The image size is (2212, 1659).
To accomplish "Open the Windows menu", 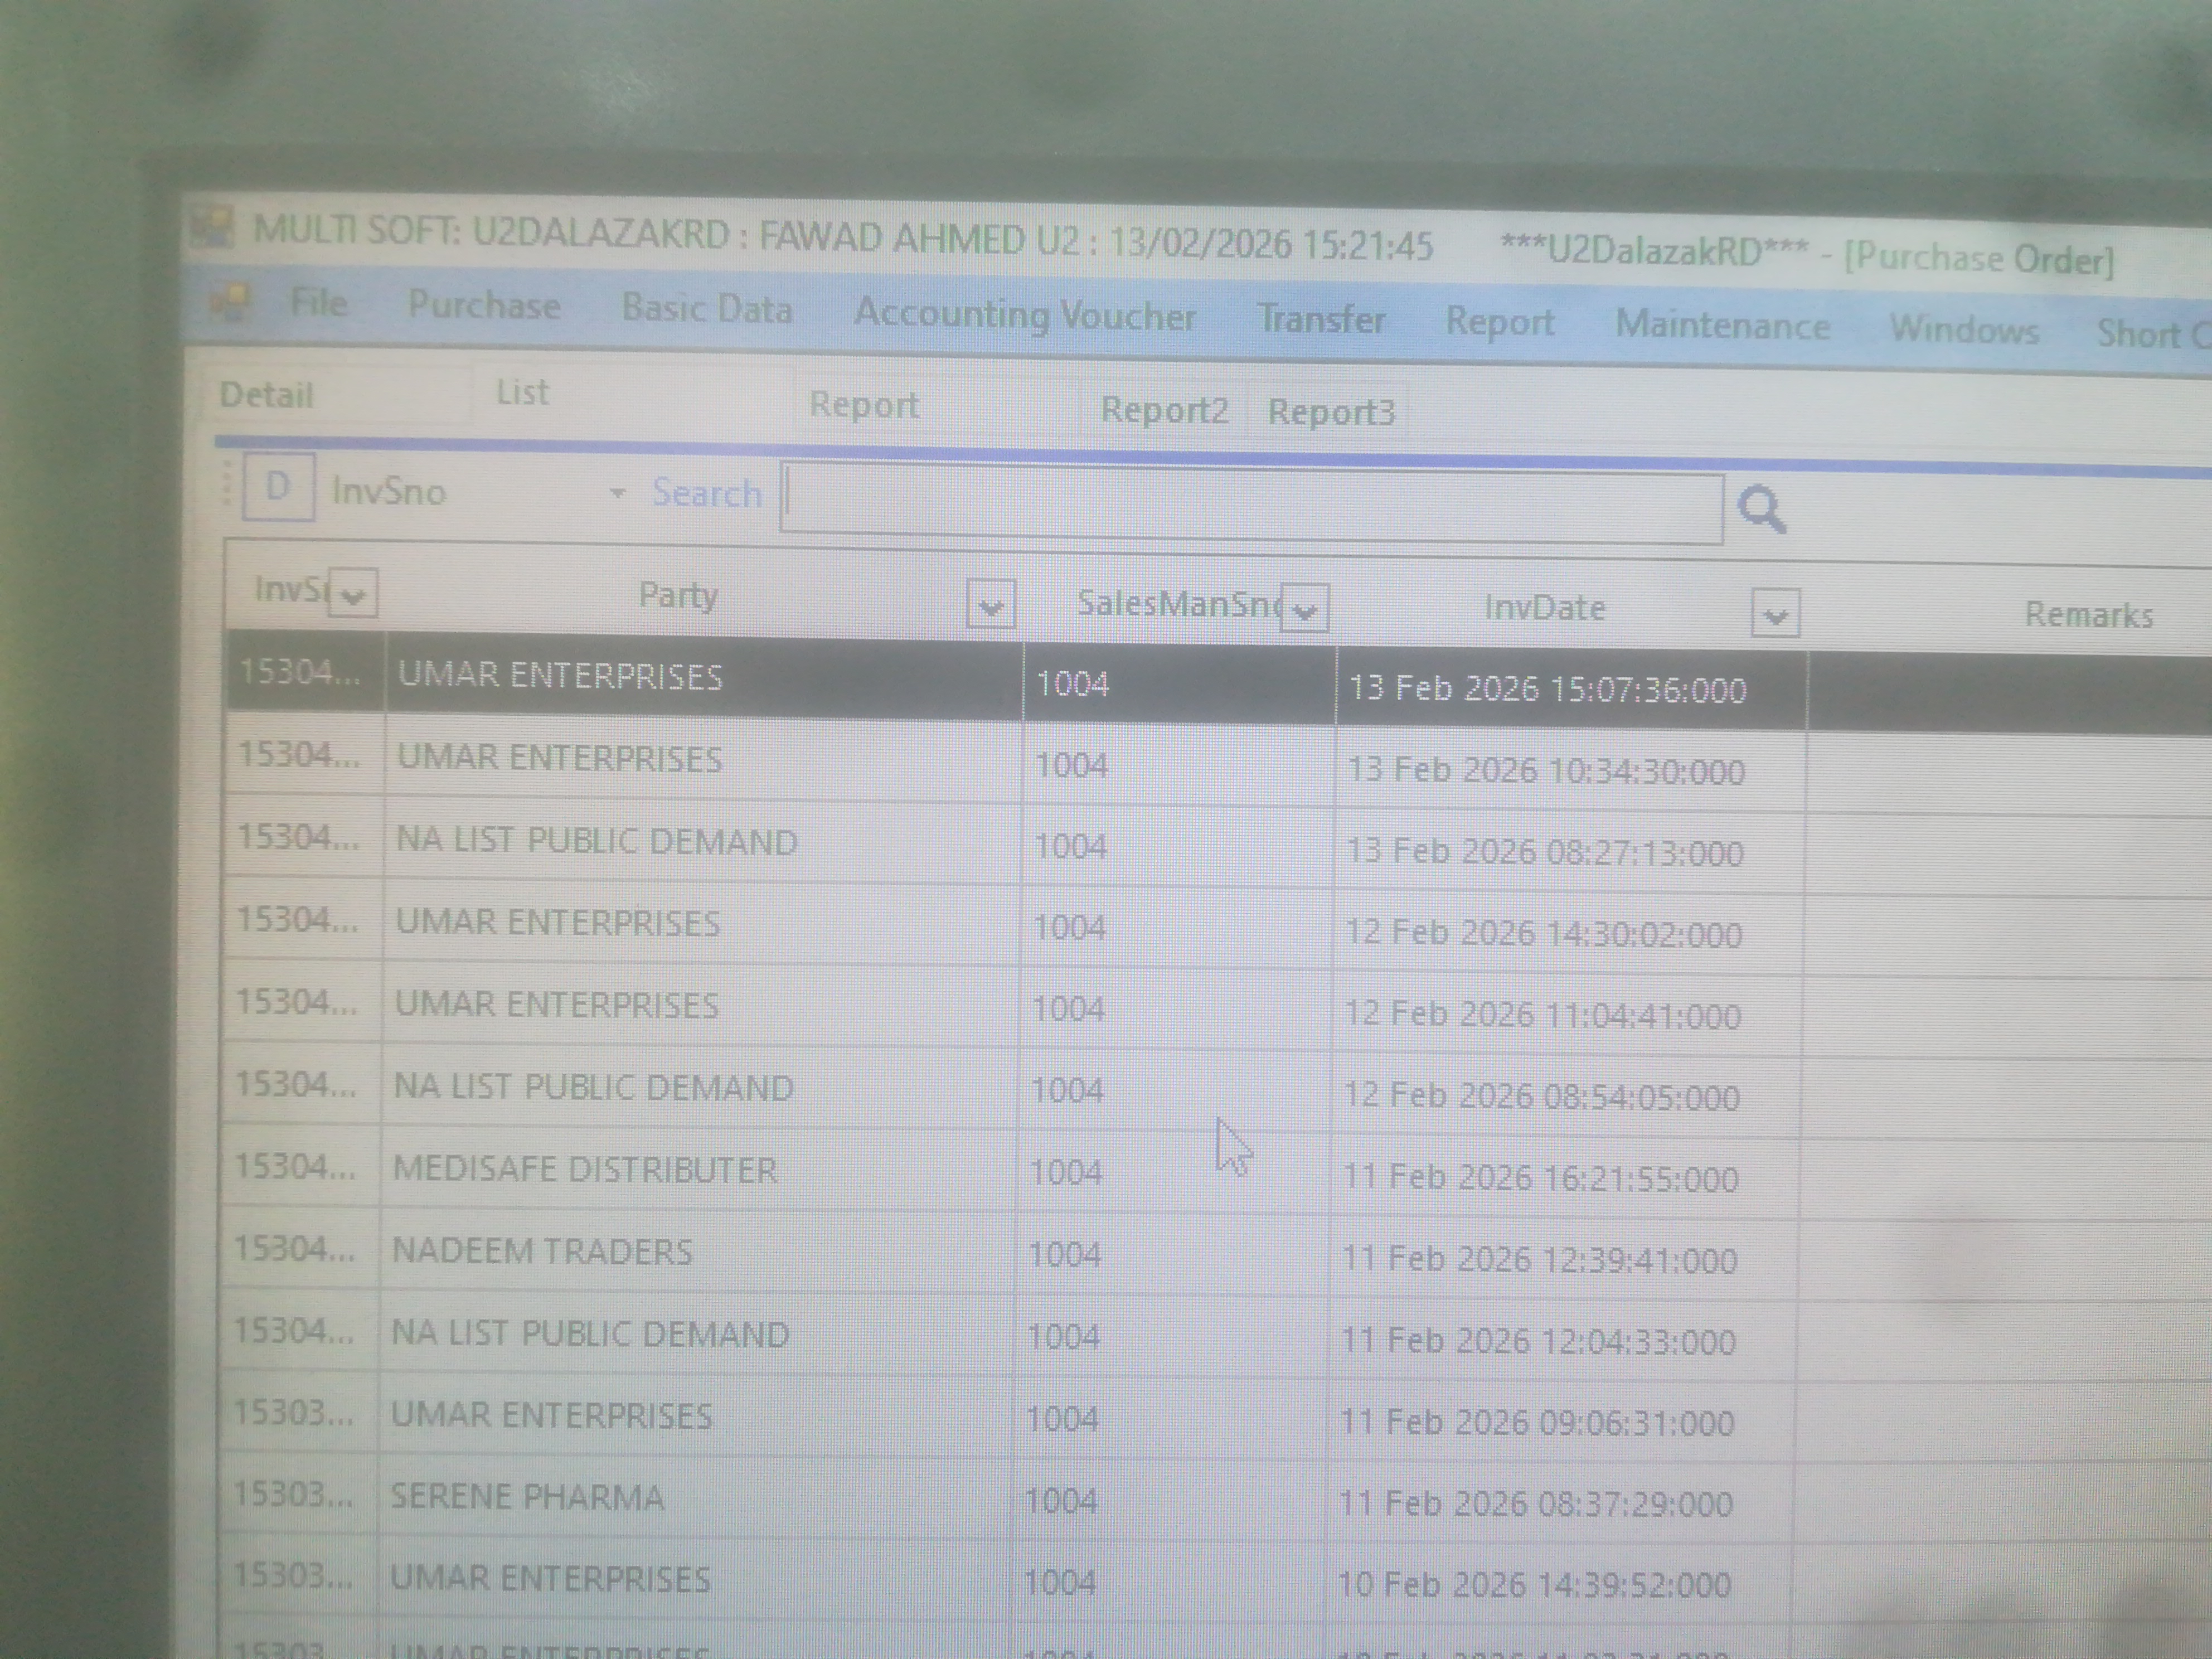I will 1966,329.
